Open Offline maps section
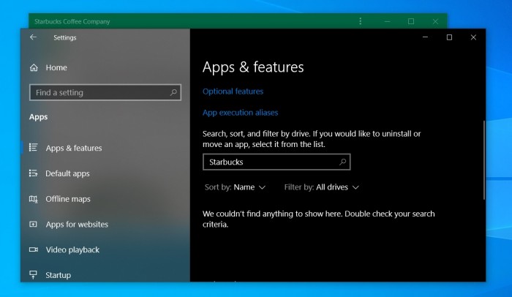The width and height of the screenshot is (512, 297). coord(68,199)
